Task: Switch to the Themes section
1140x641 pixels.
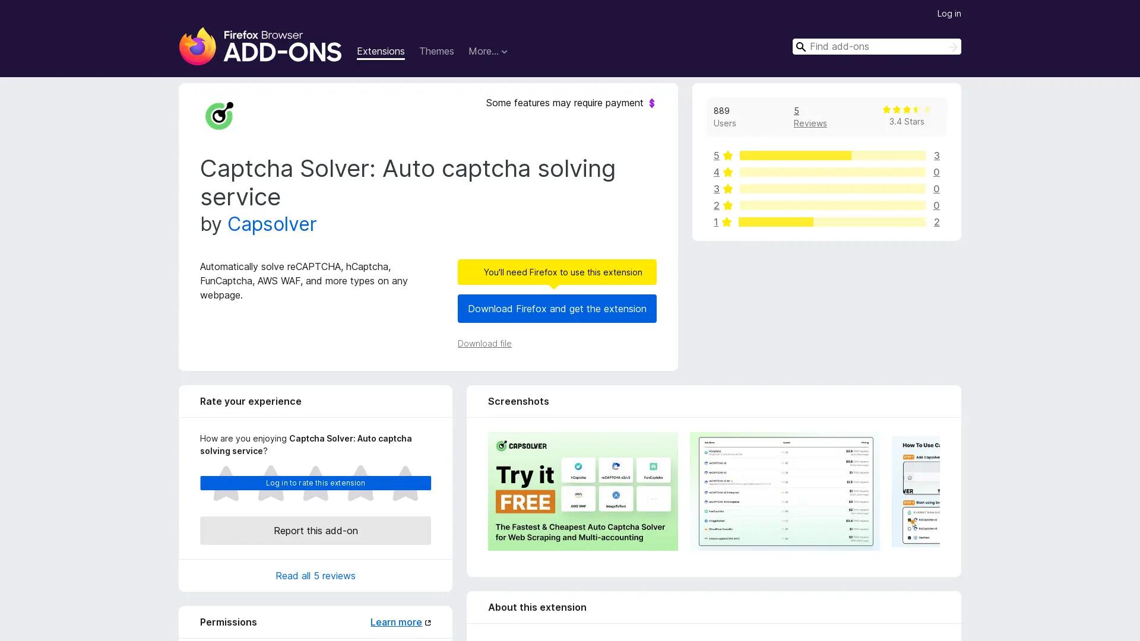Action: point(436,52)
